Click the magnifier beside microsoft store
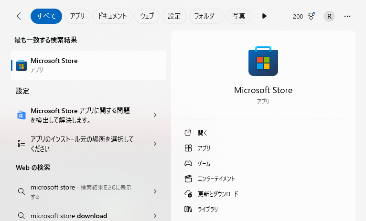366x221 pixels. (x=21, y=191)
